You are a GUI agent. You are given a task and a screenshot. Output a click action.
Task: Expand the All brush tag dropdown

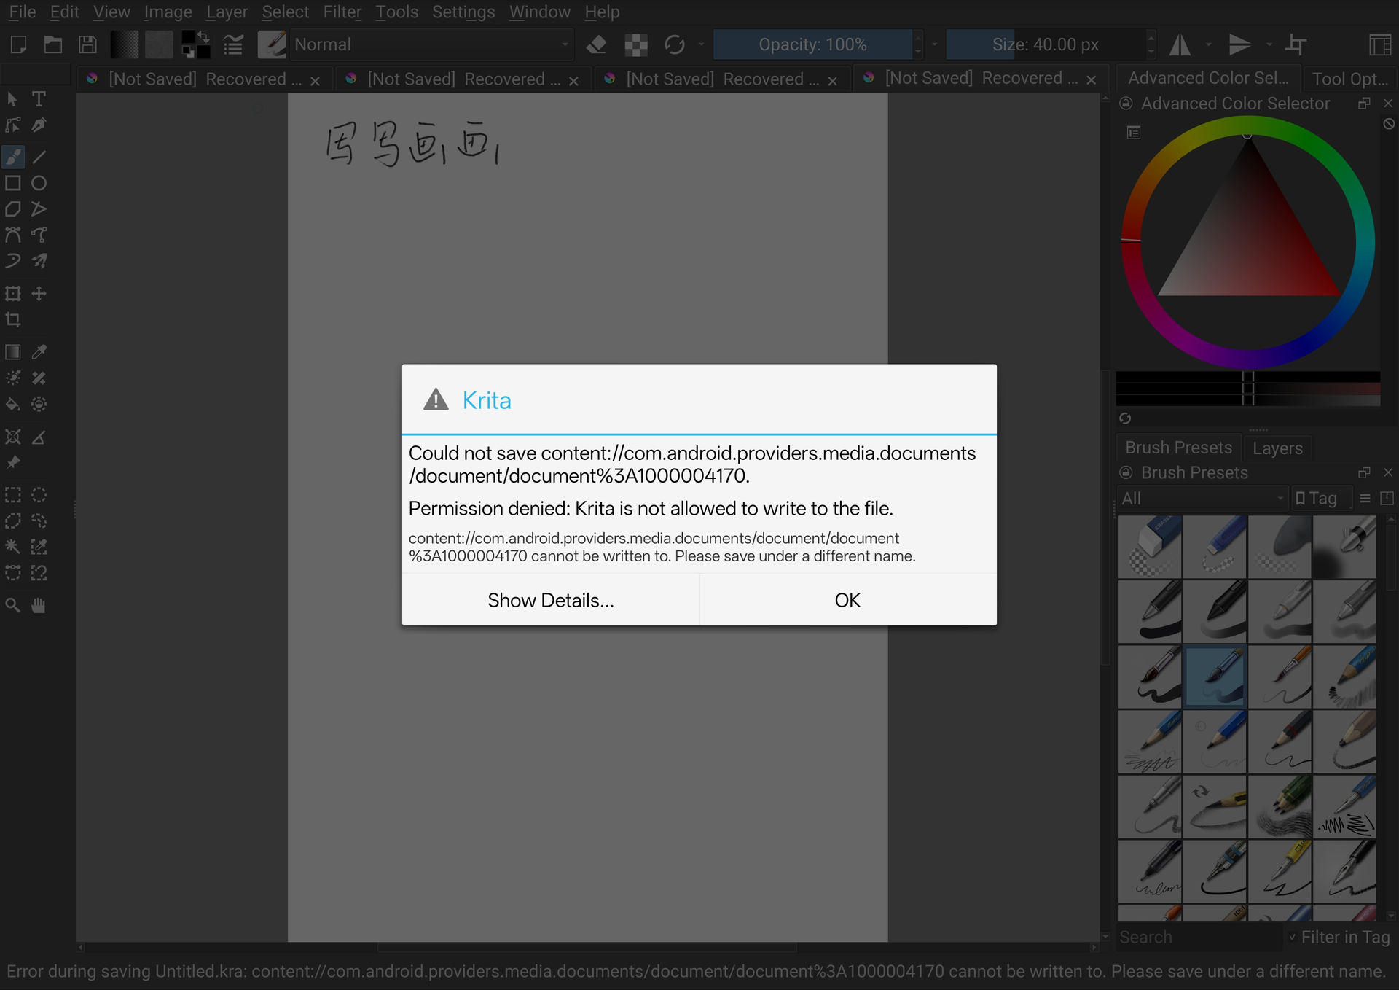pos(1202,499)
